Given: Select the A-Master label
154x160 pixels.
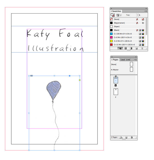Looking at the screenshot, I should pos(115,70).
